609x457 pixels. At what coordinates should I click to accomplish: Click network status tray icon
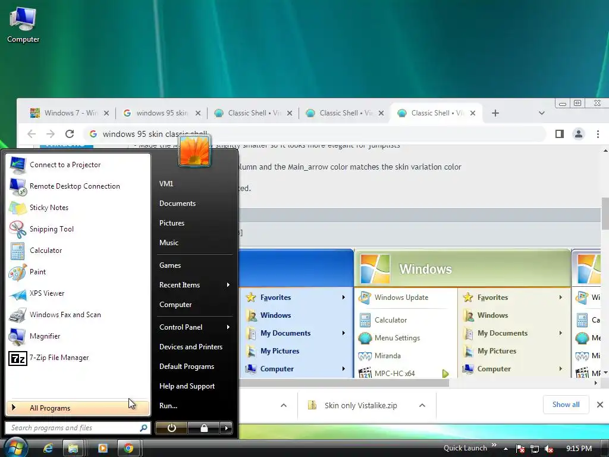[x=535, y=449]
